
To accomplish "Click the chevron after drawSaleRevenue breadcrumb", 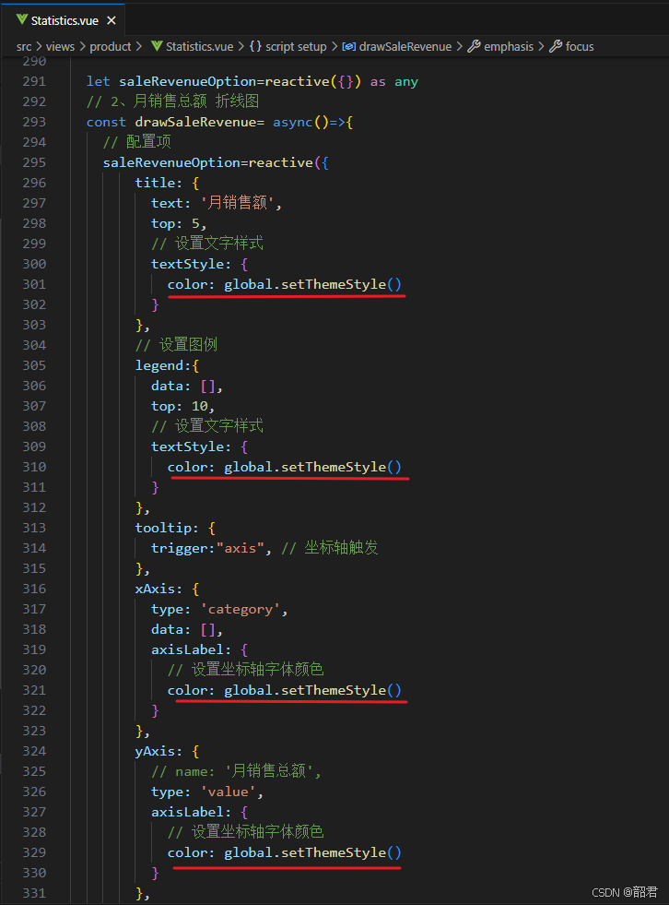I will pyautogui.click(x=460, y=47).
